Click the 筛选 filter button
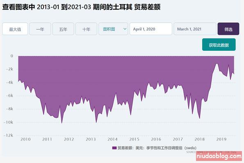Image resolution: width=244 pixels, height=163 pixels. tap(228, 29)
